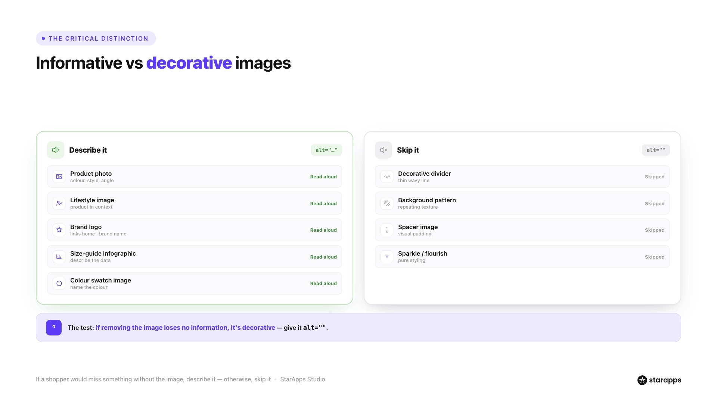Click Read aloud on Brand logo row
The height and width of the screenshot is (403, 717).
[323, 230]
